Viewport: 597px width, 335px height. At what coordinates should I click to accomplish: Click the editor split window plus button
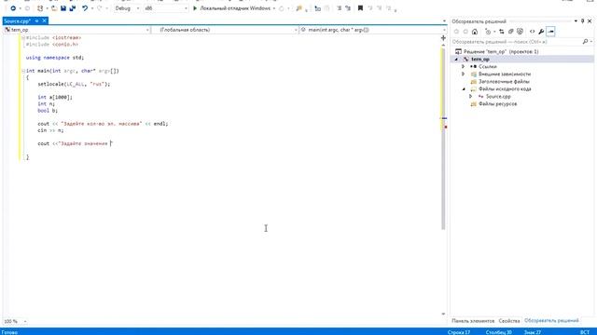443,37
